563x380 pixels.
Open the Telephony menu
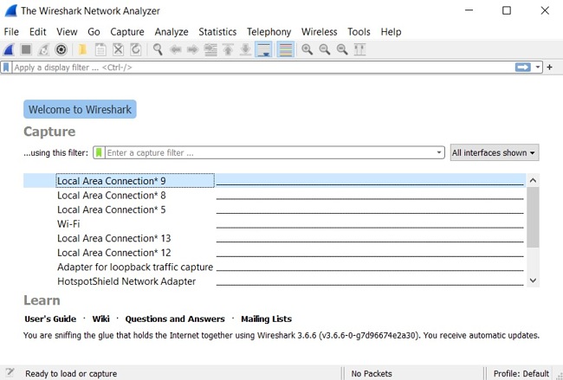point(269,32)
